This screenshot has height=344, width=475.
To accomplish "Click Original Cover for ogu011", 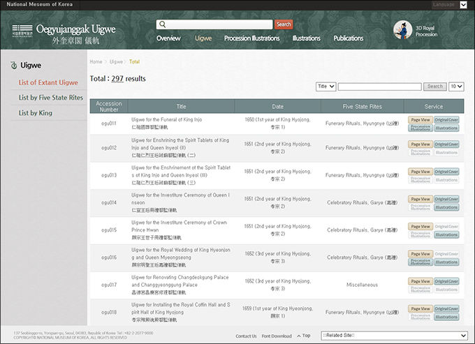I will click(x=446, y=120).
